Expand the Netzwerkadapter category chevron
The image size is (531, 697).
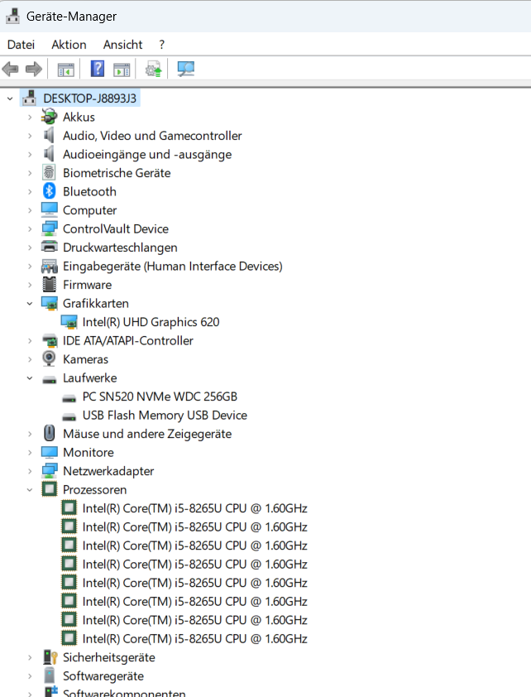[30, 471]
